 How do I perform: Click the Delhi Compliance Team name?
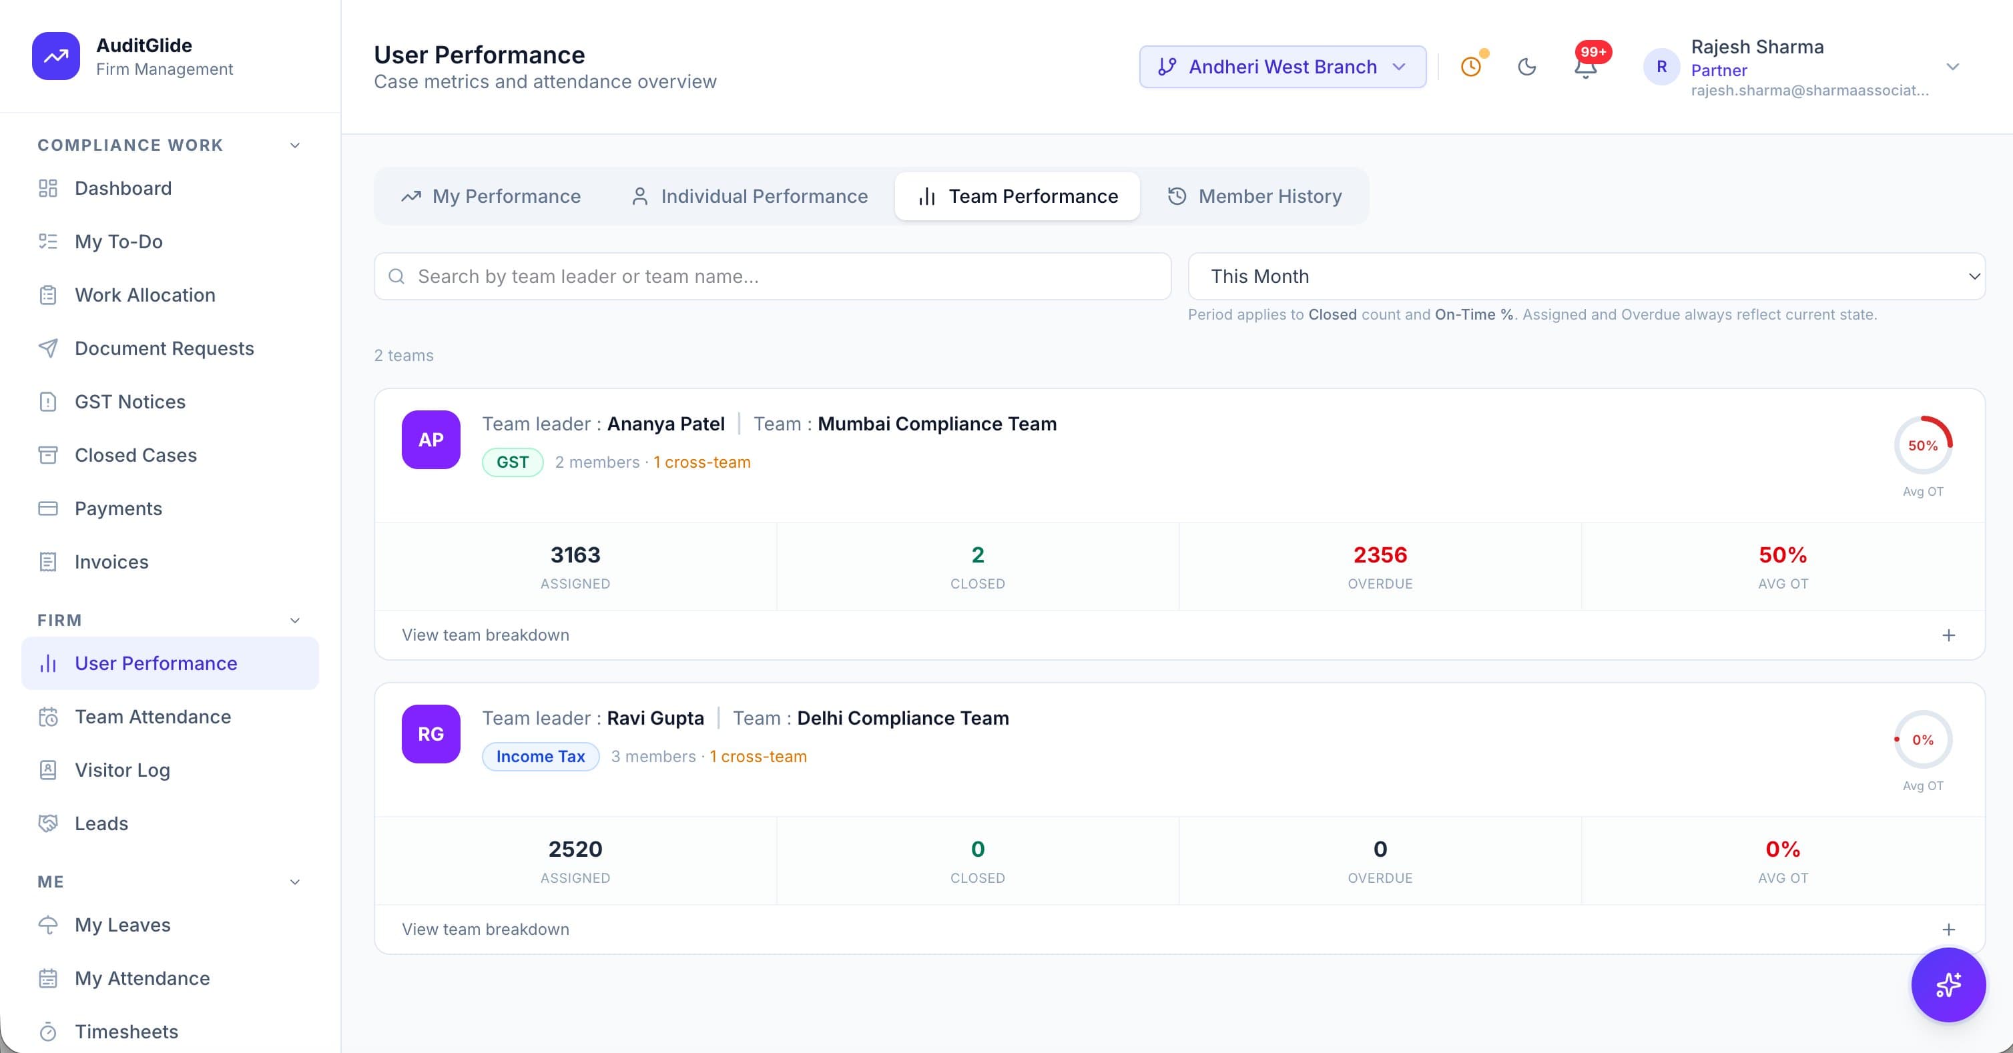point(902,719)
